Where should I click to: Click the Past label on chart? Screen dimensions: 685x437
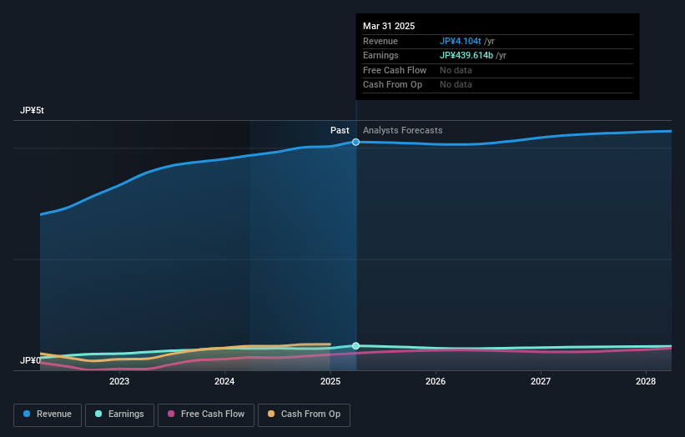pos(340,130)
